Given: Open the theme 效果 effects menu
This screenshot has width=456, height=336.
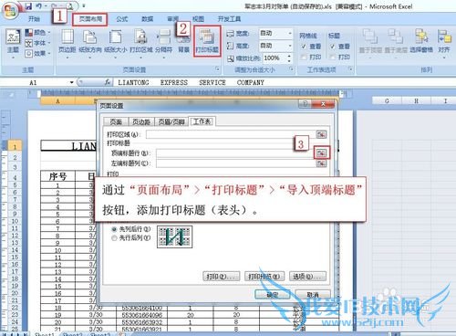Looking at the screenshot, I should 37,53.
